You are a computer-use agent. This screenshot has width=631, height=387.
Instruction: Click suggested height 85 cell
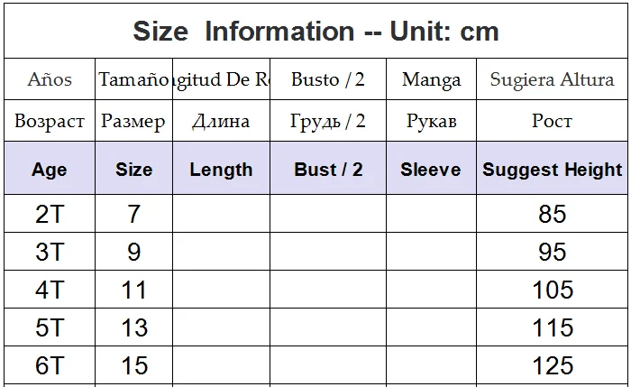pos(552,214)
